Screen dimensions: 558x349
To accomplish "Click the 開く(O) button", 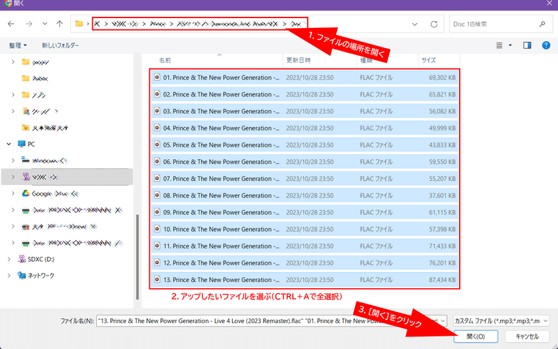I will coord(476,336).
